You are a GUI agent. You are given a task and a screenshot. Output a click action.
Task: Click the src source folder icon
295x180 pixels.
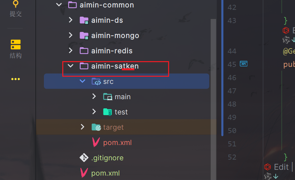[96, 82]
